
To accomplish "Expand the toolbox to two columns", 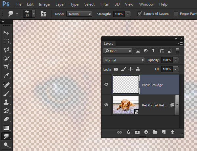I will click(3, 21).
